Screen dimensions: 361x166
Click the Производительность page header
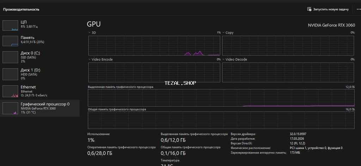pyautogui.click(x=21, y=9)
